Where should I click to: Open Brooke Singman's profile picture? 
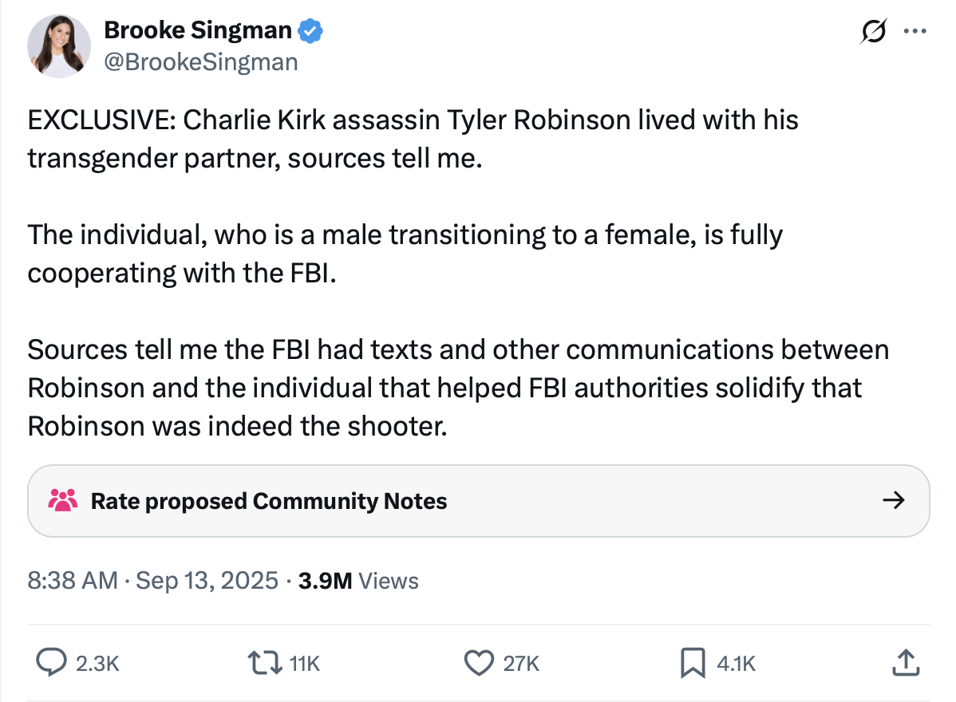[x=59, y=46]
